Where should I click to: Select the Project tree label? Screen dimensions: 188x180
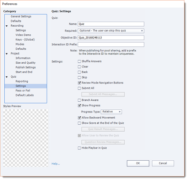15,53
